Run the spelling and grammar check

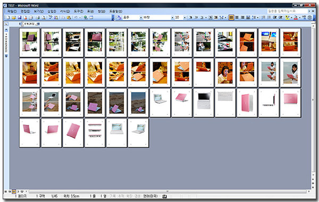pyautogui.click(x=51, y=18)
